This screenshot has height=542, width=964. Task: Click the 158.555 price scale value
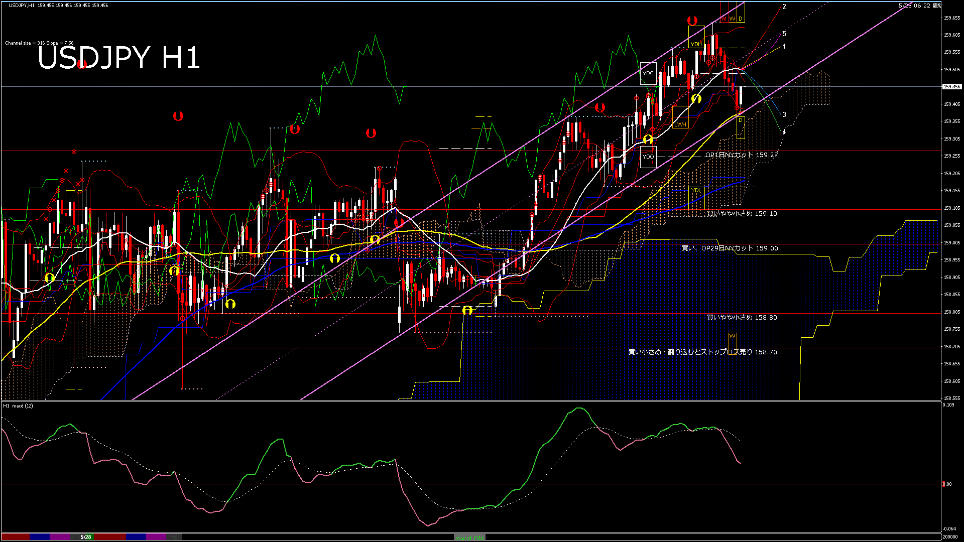(x=952, y=398)
